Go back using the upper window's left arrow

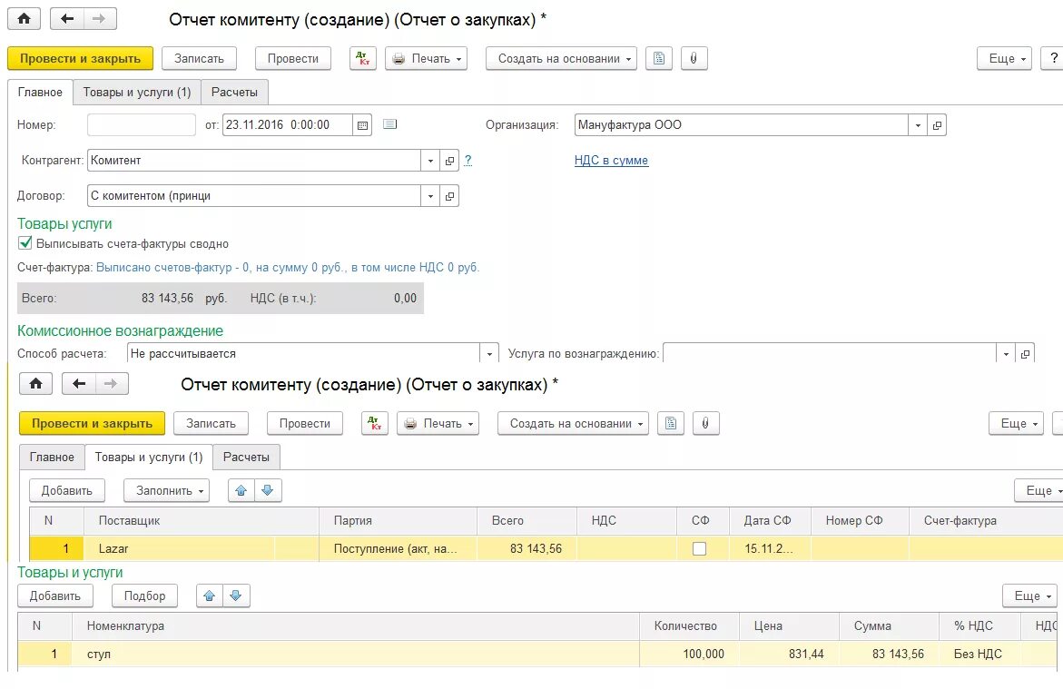pyautogui.click(x=66, y=18)
